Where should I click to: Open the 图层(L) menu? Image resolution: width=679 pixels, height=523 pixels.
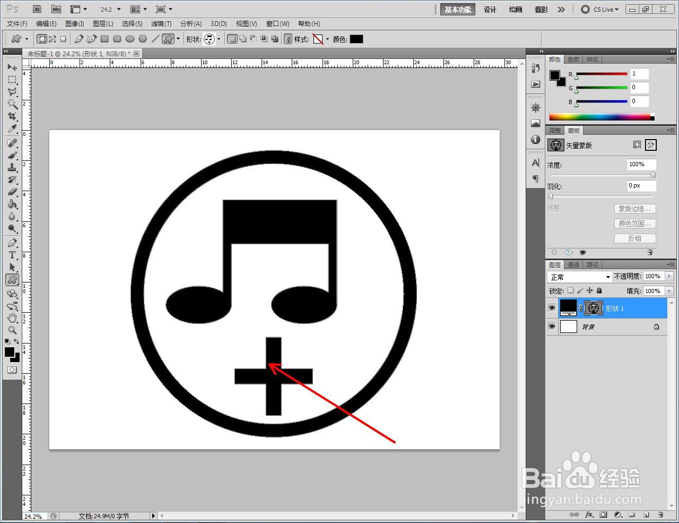pos(103,24)
